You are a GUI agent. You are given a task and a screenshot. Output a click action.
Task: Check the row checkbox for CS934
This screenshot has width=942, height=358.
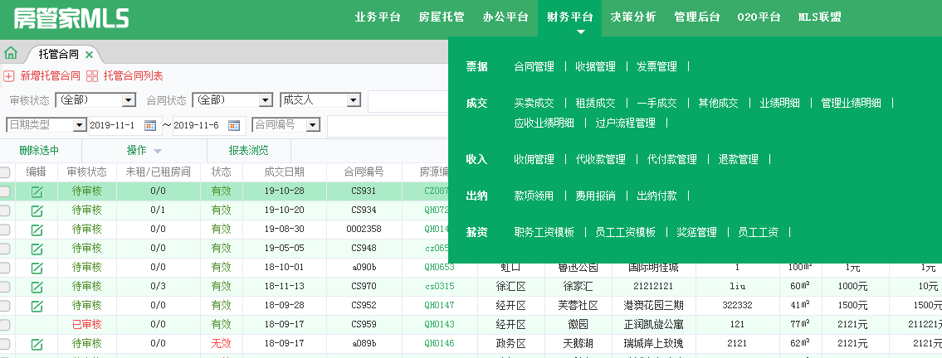coord(5,210)
